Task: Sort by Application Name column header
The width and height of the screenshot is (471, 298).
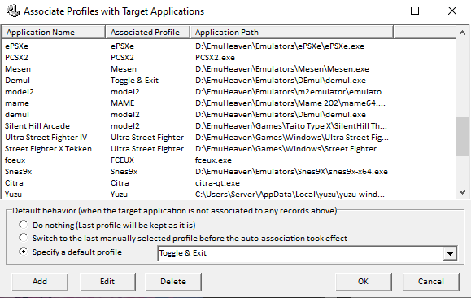Action: (x=54, y=33)
